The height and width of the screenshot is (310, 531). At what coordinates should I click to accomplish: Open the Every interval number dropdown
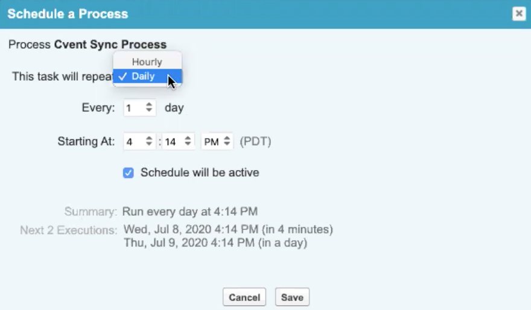140,109
